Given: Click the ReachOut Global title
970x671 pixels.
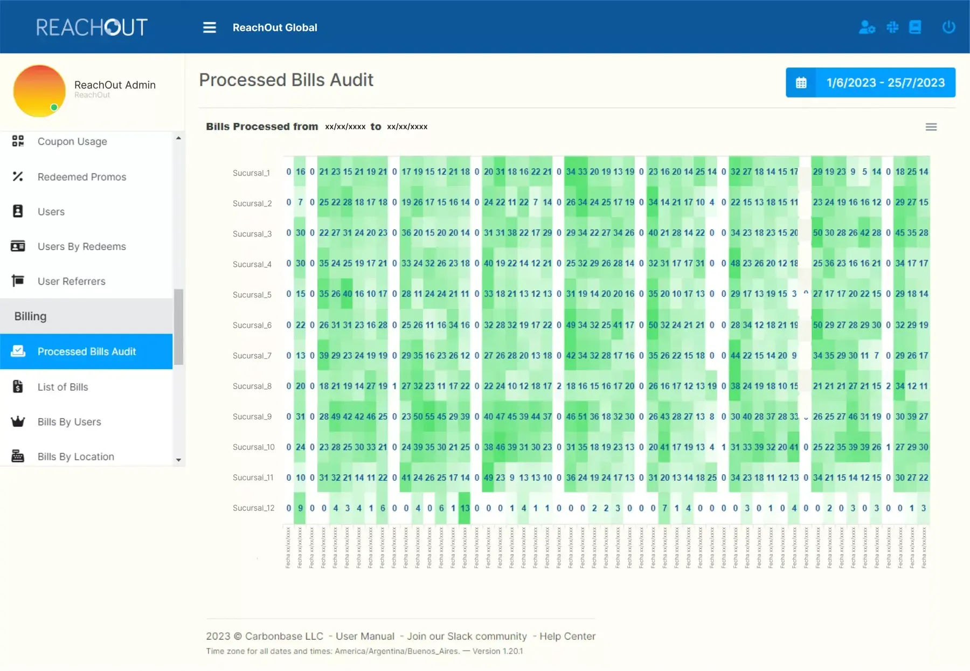Looking at the screenshot, I should coord(275,27).
